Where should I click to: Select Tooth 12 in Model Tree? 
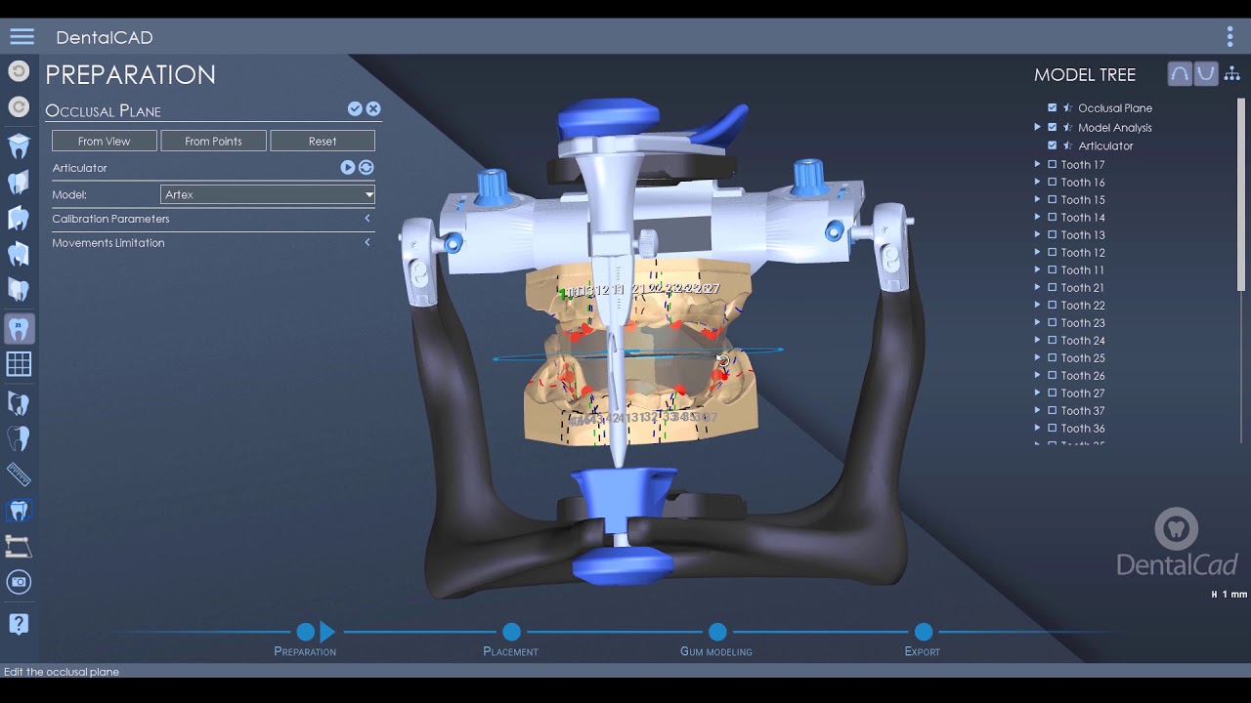[x=1083, y=253]
